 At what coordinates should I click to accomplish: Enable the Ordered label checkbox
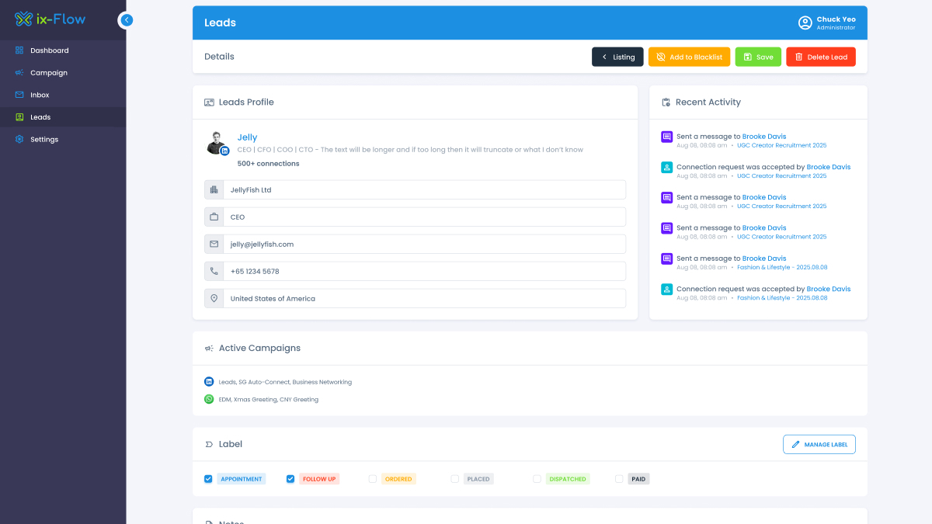coord(373,479)
